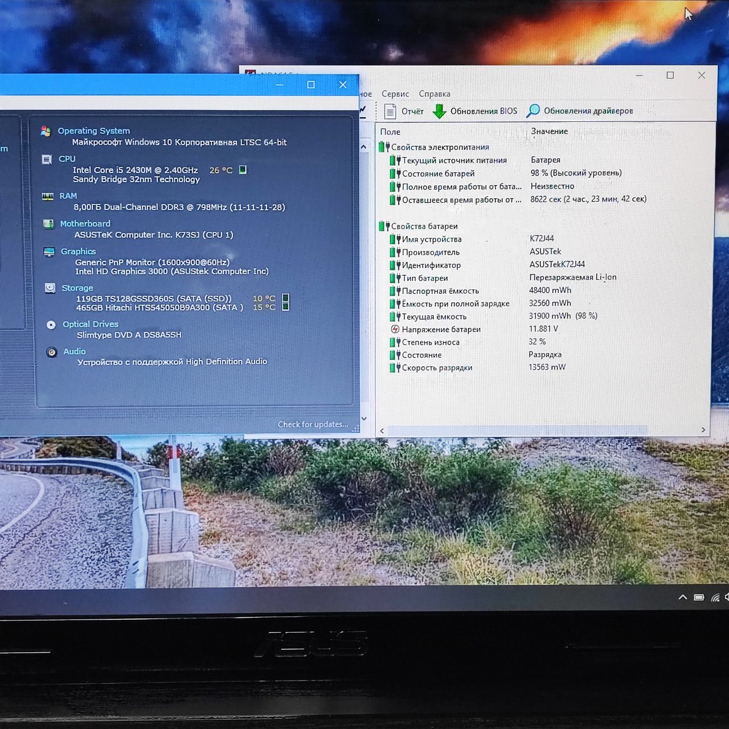Click the value 31900 mWh (98 %)
729x729 pixels.
pyautogui.click(x=563, y=316)
